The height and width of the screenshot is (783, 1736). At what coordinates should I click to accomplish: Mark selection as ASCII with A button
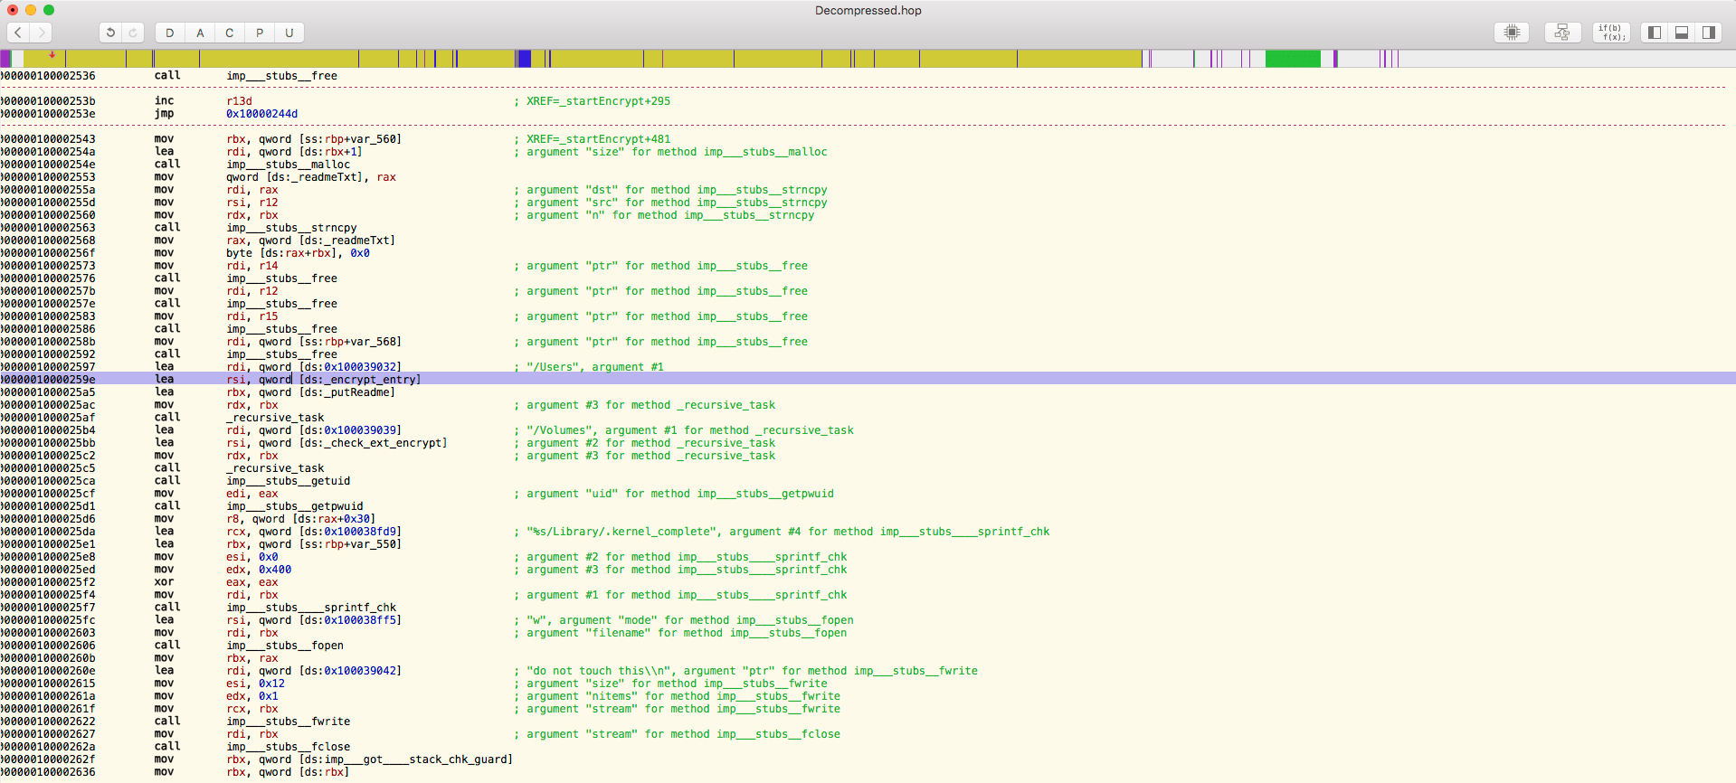click(x=200, y=33)
